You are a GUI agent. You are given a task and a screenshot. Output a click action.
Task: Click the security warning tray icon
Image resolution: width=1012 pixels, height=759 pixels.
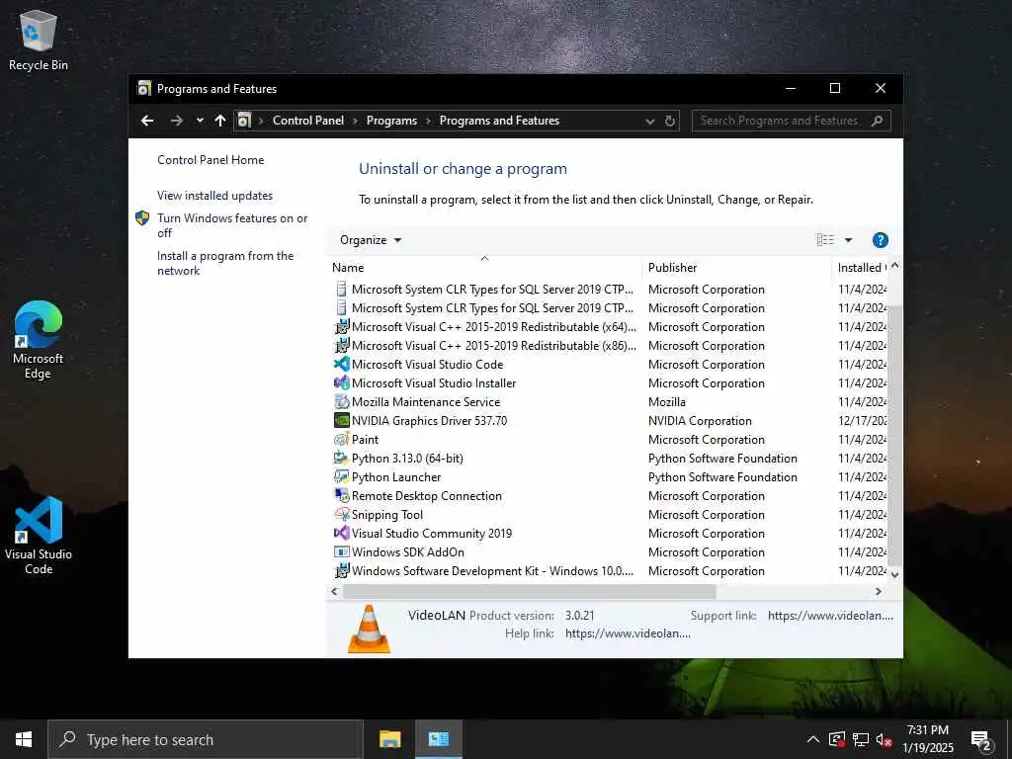coord(837,739)
